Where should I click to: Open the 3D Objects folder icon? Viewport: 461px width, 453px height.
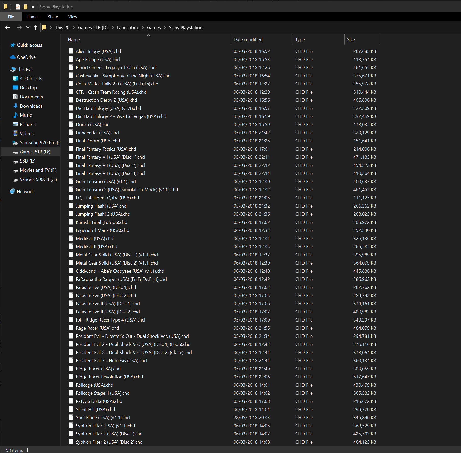16,78
